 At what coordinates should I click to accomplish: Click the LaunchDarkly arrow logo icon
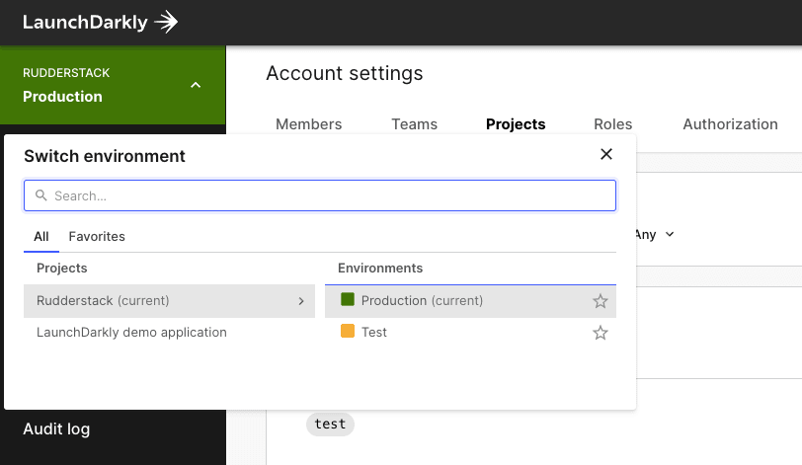click(x=166, y=23)
